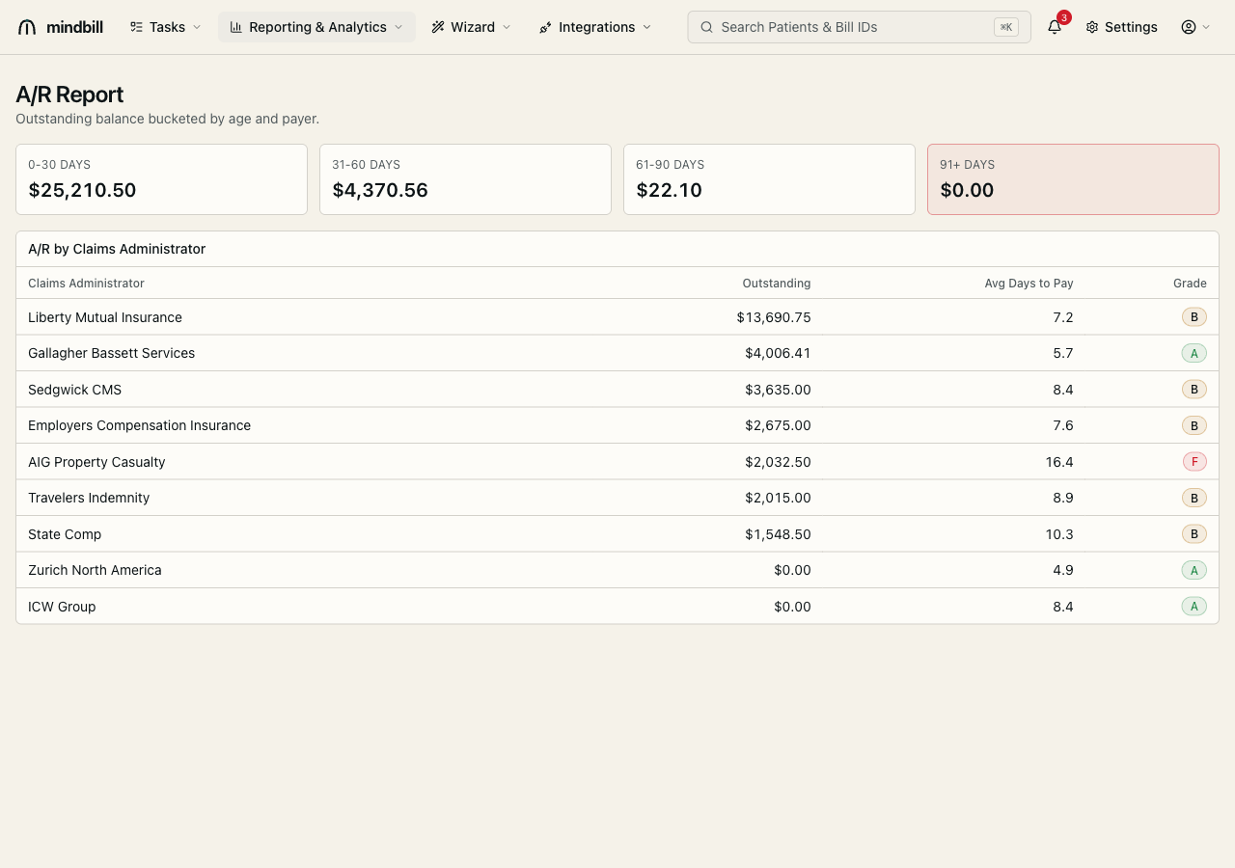Select Employers Compensation Insurance row name

139,425
